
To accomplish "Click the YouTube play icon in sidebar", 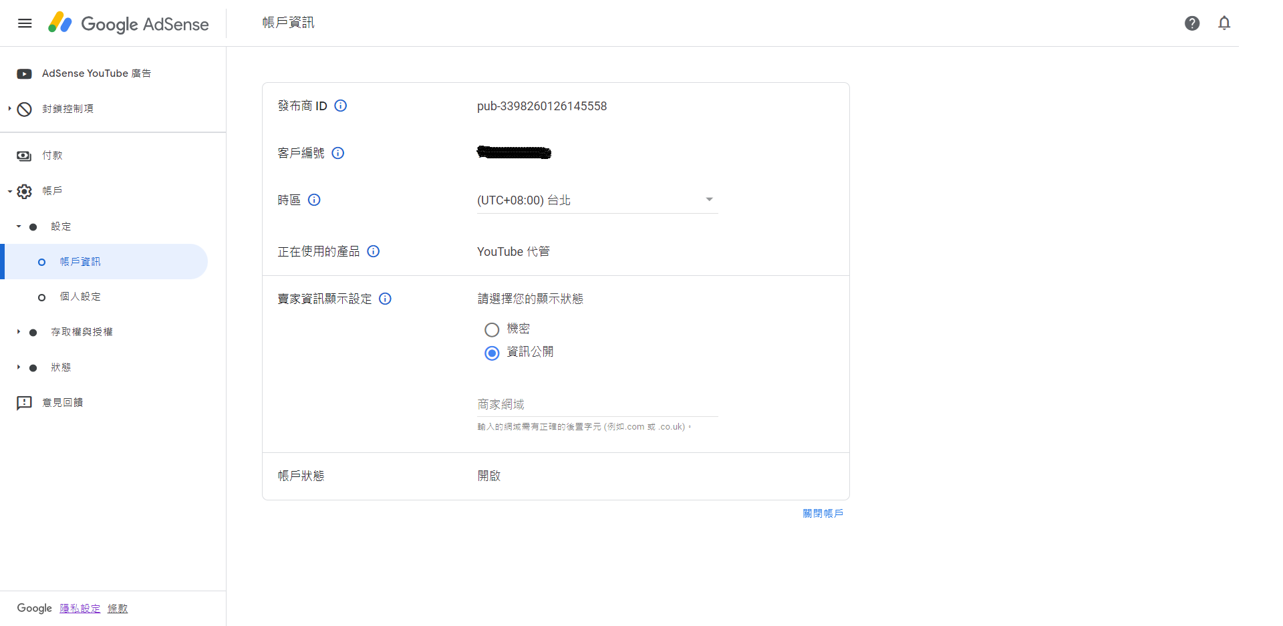I will coord(24,73).
